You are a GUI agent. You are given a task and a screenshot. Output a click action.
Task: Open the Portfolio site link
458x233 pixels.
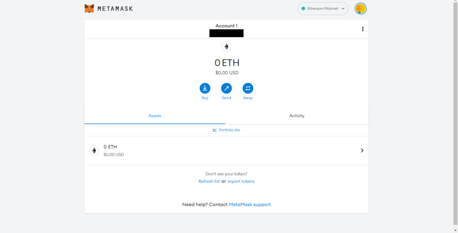click(229, 130)
